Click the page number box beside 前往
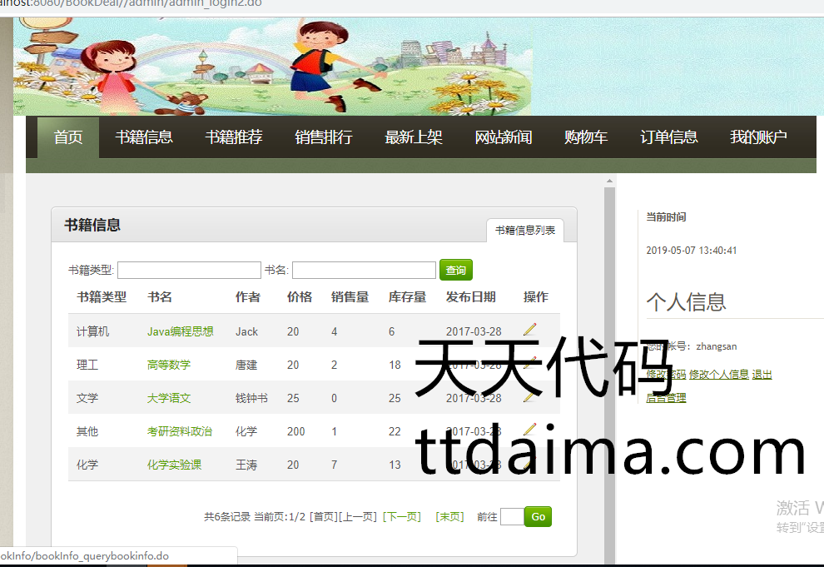The height and width of the screenshot is (567, 824). click(x=512, y=517)
